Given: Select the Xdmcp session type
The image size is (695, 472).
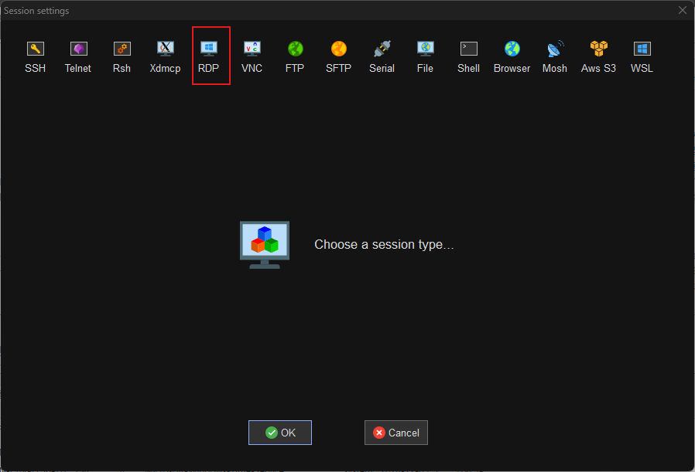Looking at the screenshot, I should tap(165, 54).
